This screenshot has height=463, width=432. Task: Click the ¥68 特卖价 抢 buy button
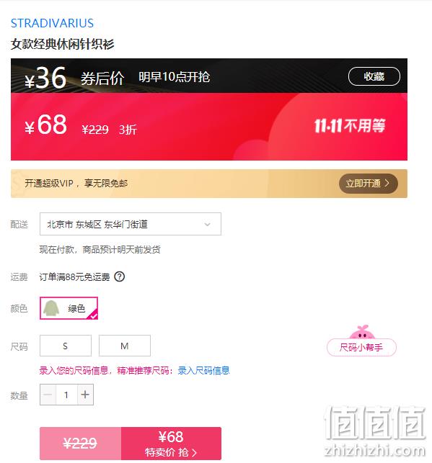pyautogui.click(x=171, y=444)
